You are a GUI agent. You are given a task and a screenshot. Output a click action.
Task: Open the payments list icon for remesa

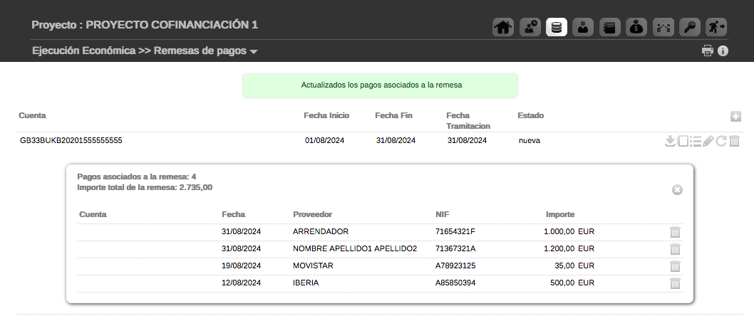696,141
